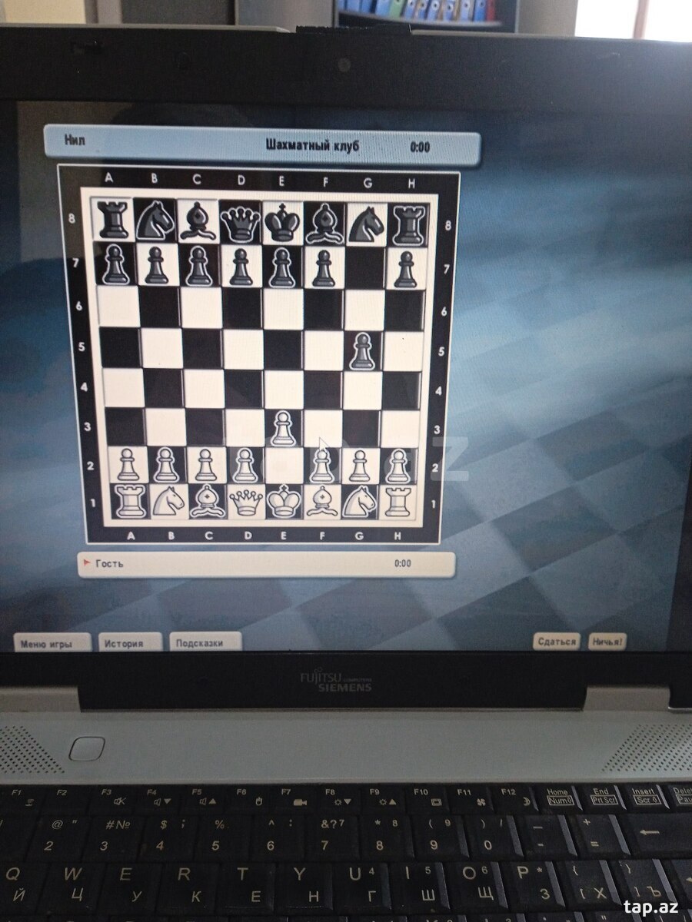Image resolution: width=692 pixels, height=922 pixels.
Task: Select the white bishop on c1
Action: [x=207, y=501]
